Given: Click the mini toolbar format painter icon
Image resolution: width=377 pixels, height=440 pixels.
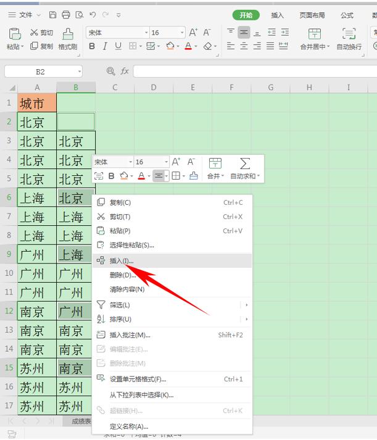Looking at the screenshot, I should click(x=194, y=176).
